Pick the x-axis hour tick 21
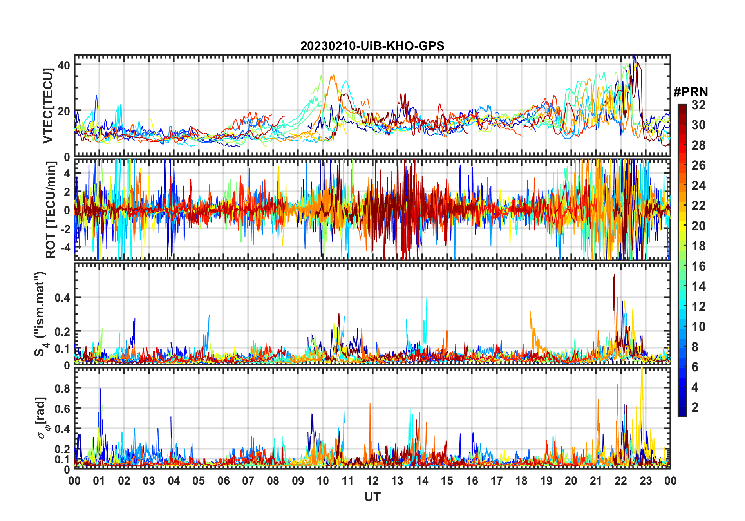Image resolution: width=745 pixels, height=521 pixels. (x=596, y=481)
